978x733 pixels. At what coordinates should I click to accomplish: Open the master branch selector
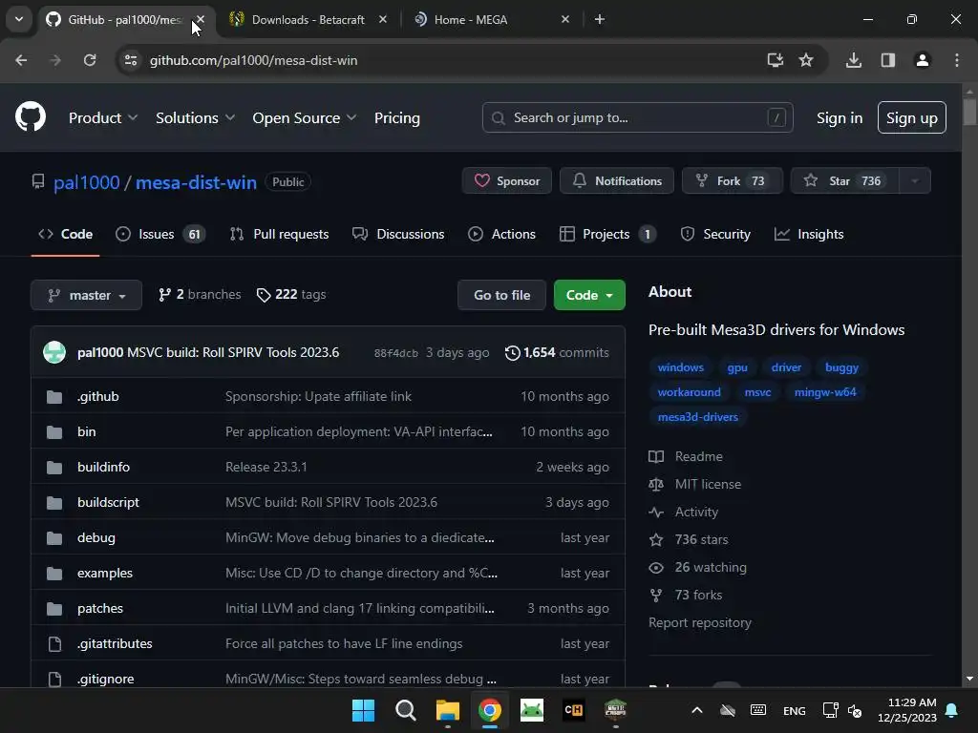[86, 295]
